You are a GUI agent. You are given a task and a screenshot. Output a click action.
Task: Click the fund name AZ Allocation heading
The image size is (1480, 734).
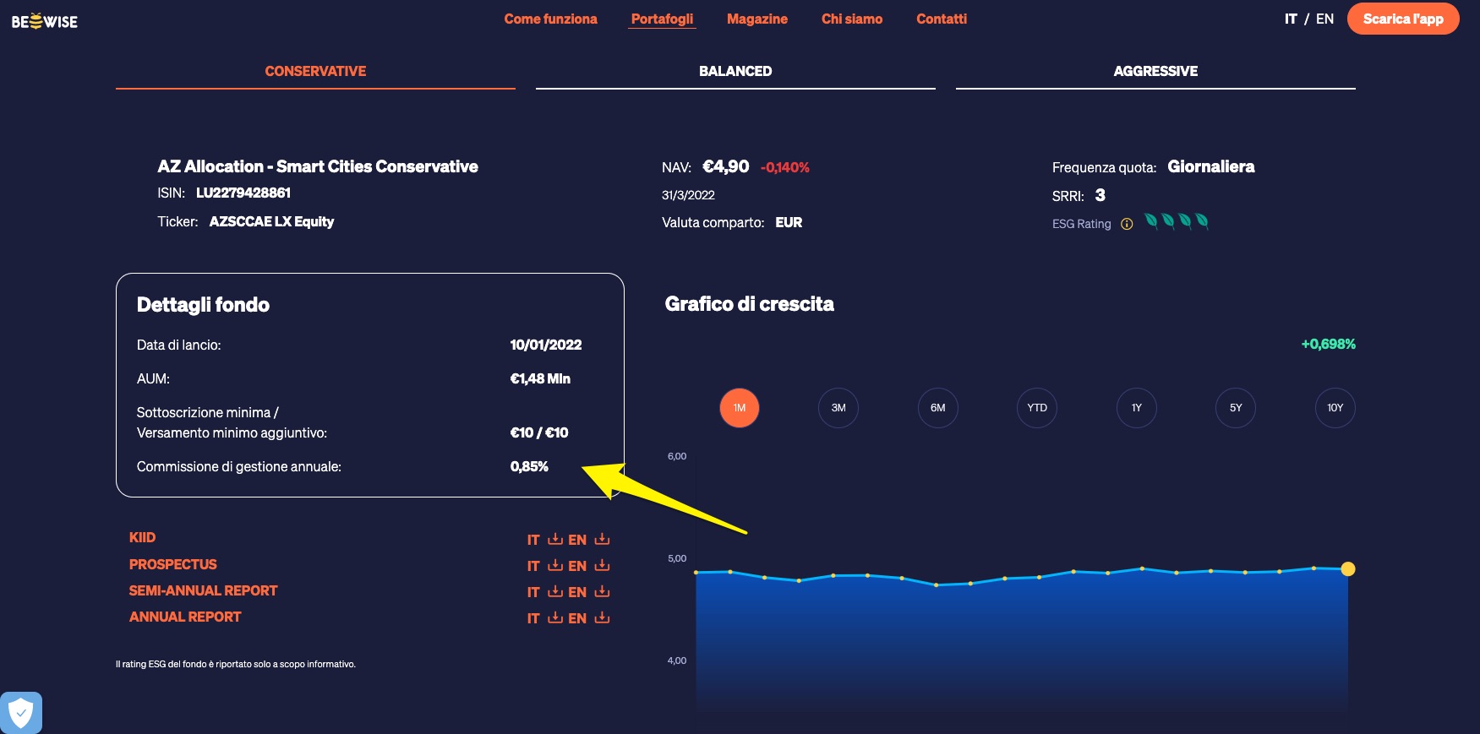pos(318,166)
